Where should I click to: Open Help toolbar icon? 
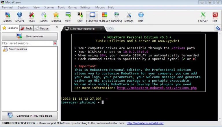coord(141,17)
